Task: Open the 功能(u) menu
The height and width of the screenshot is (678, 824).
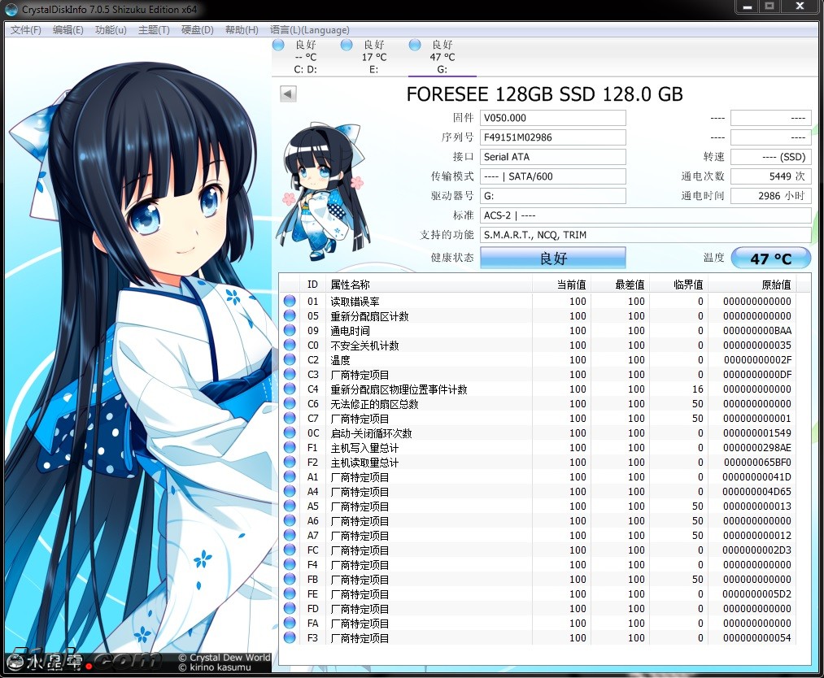Action: point(111,30)
